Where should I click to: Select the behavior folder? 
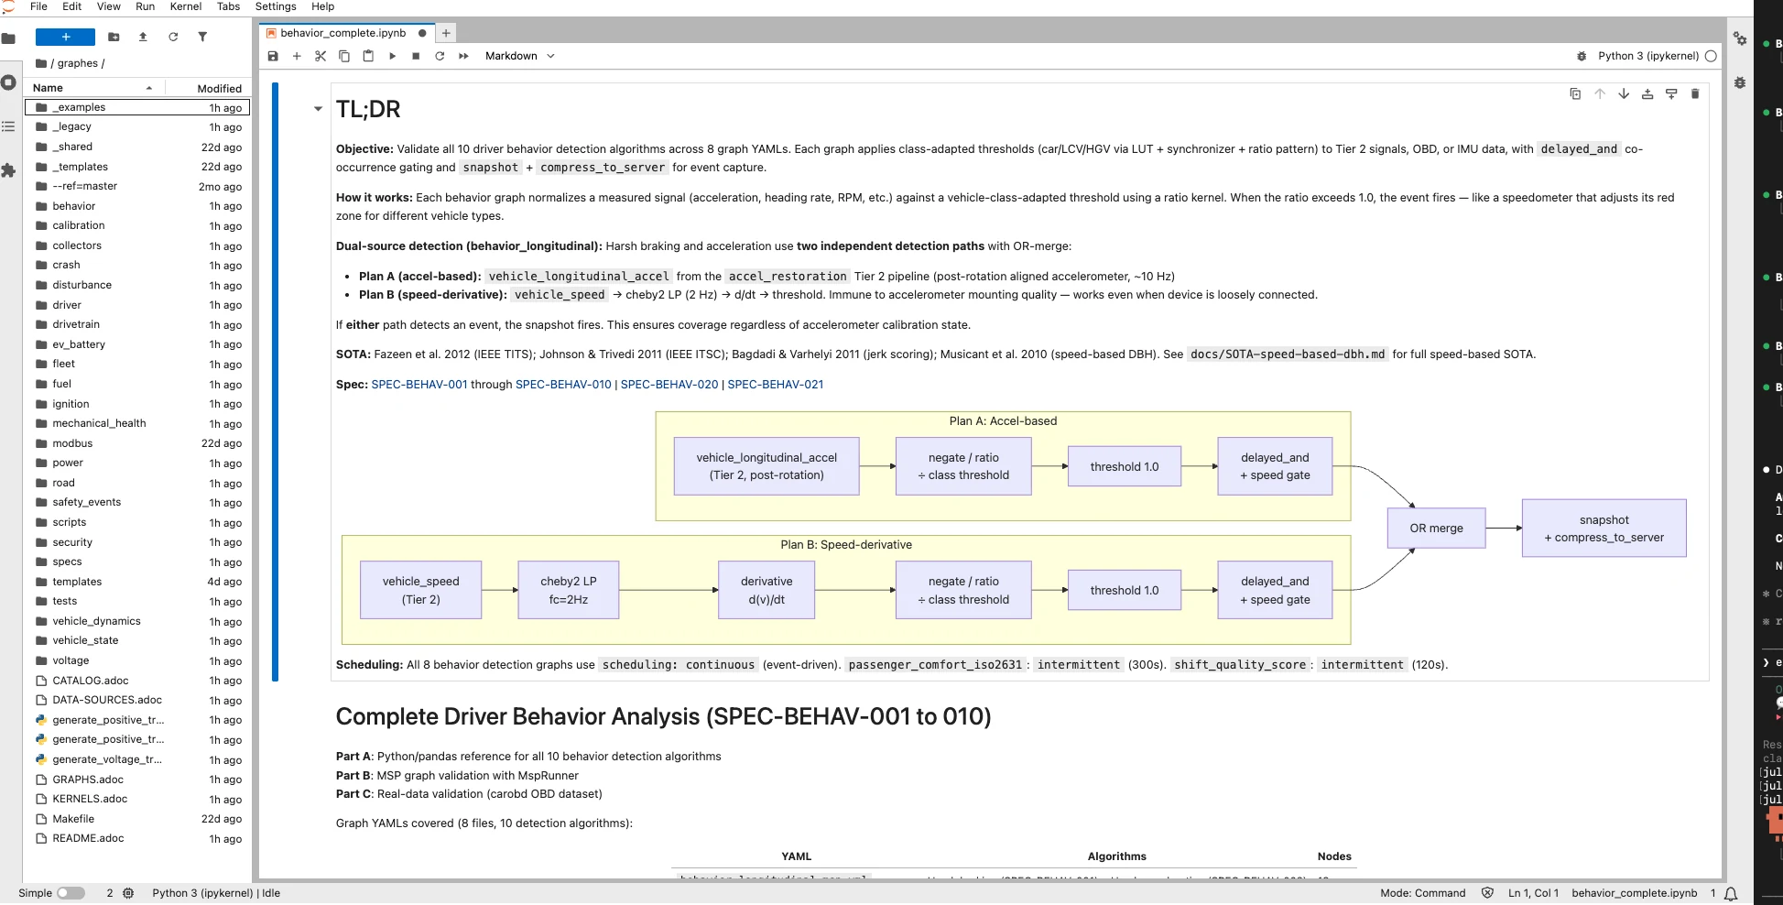137,206
